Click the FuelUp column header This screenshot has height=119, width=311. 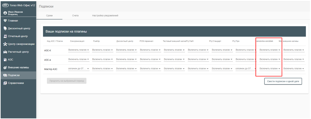coord(96,41)
